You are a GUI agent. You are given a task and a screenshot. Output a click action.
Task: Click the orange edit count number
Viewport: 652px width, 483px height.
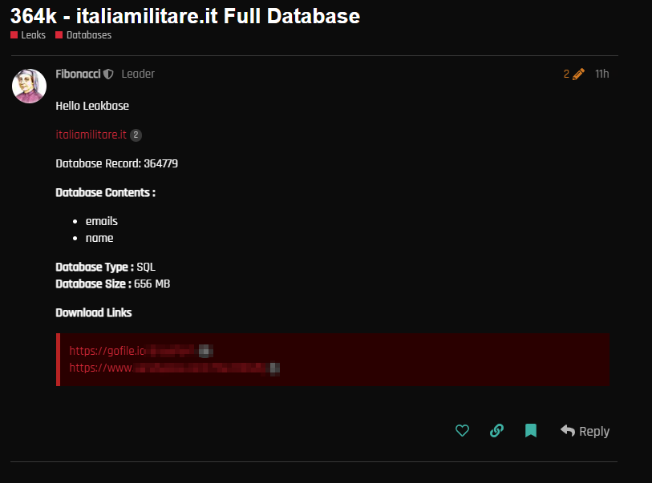pyautogui.click(x=566, y=74)
